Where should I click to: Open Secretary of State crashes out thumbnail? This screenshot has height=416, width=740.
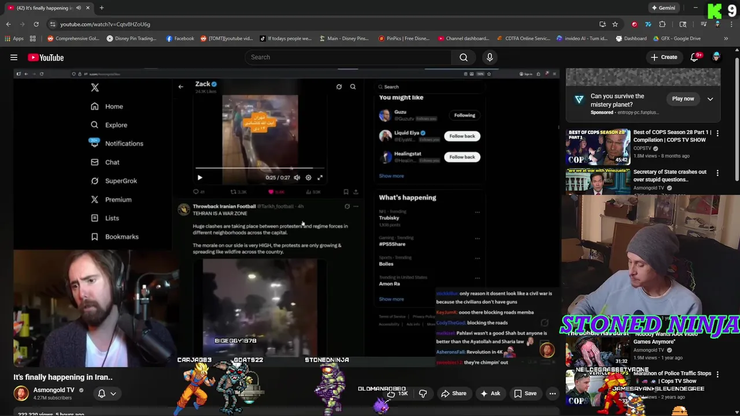tap(598, 181)
